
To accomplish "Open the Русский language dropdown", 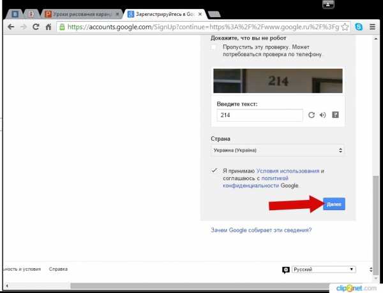I will (x=324, y=269).
